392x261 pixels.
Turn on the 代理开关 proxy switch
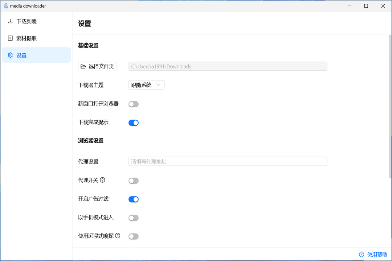point(133,181)
